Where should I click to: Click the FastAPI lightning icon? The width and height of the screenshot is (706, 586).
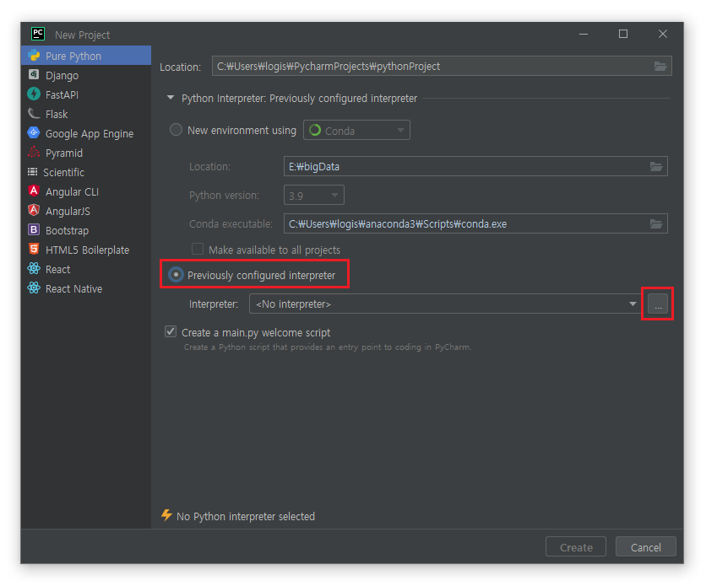[34, 94]
